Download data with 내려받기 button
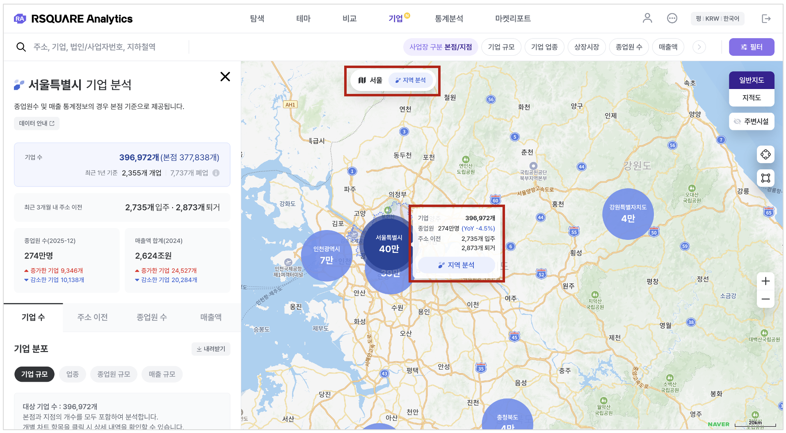786x433 pixels. (211, 349)
